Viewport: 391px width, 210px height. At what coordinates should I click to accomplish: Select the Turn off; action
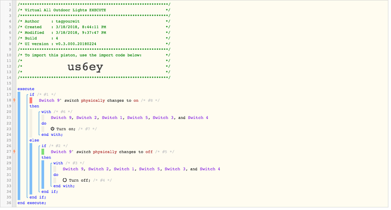tap(79, 181)
